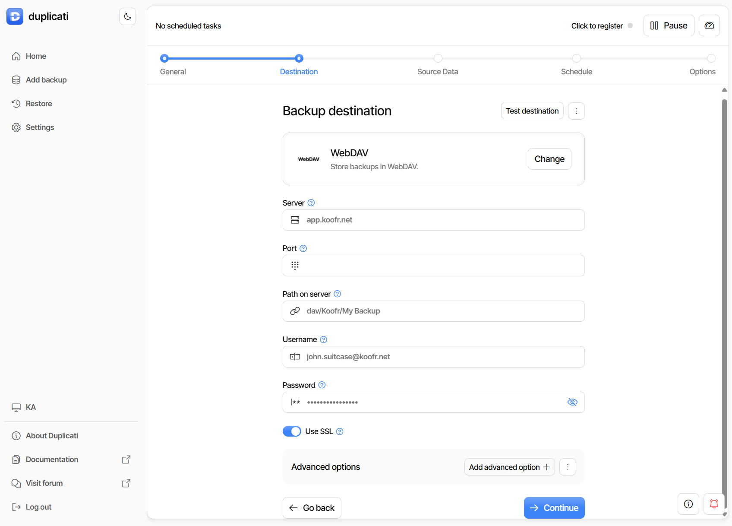
Task: Click the red notification bell
Action: [x=714, y=504]
